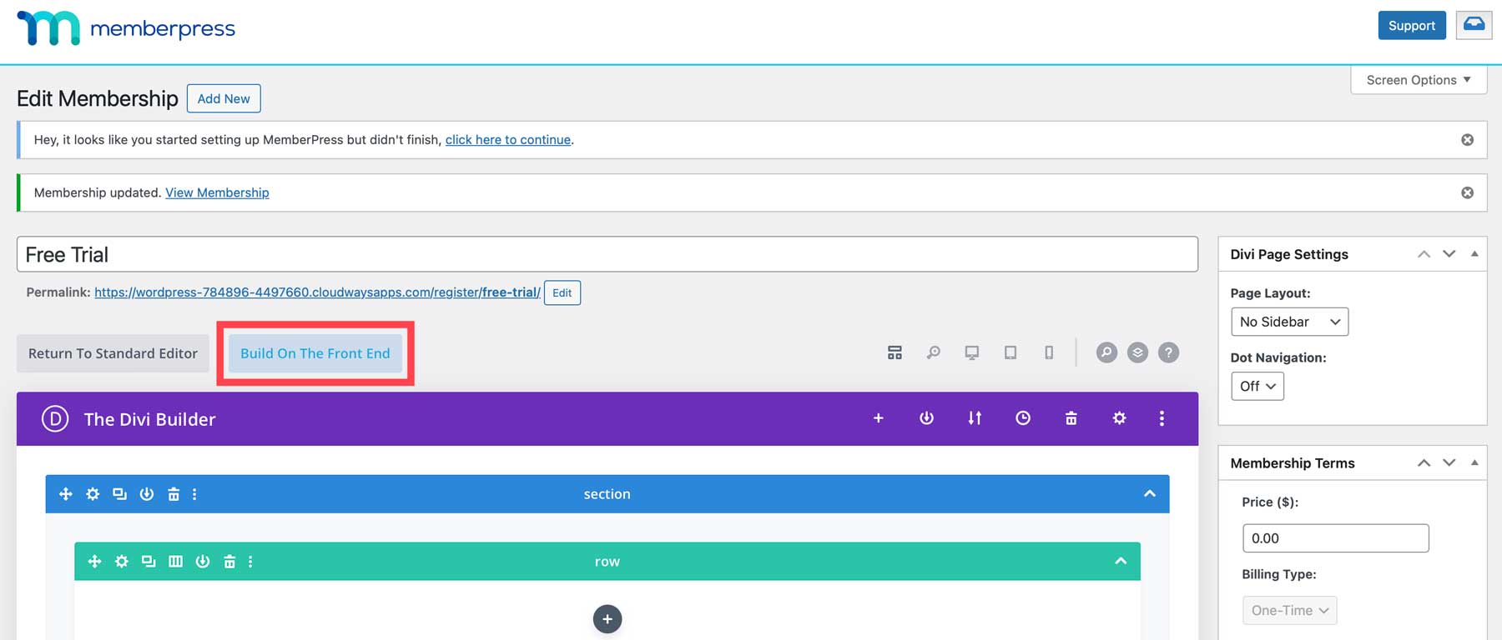Open the three-dot menu in Divi Builder header

coord(1162,418)
